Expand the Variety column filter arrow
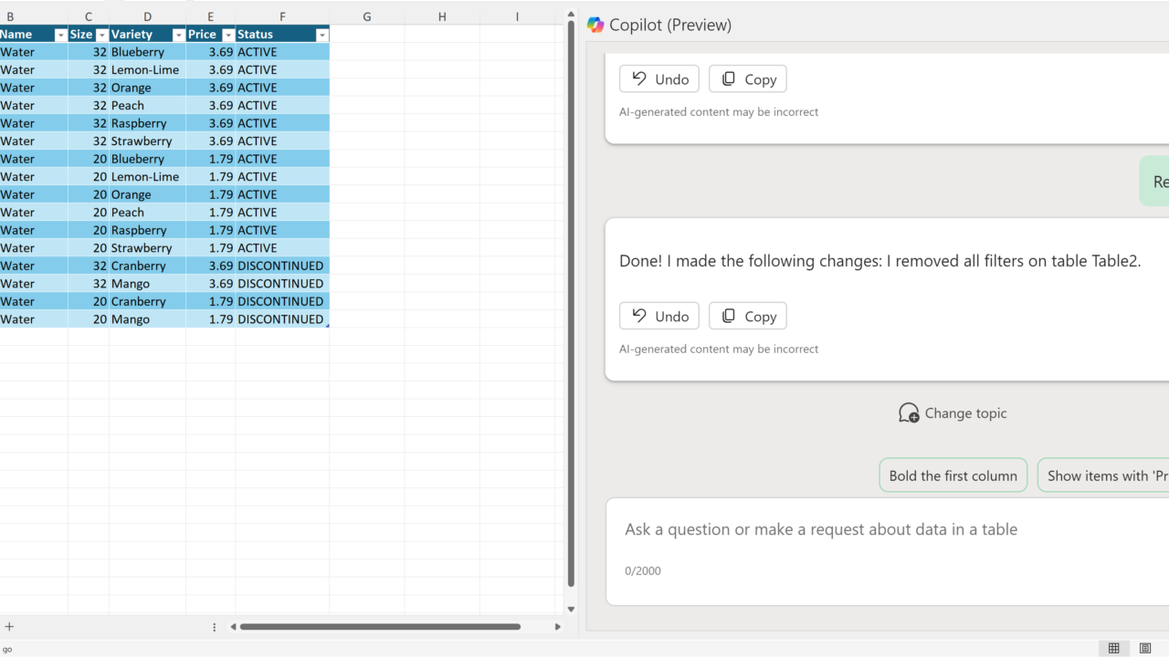1169x657 pixels. [178, 35]
